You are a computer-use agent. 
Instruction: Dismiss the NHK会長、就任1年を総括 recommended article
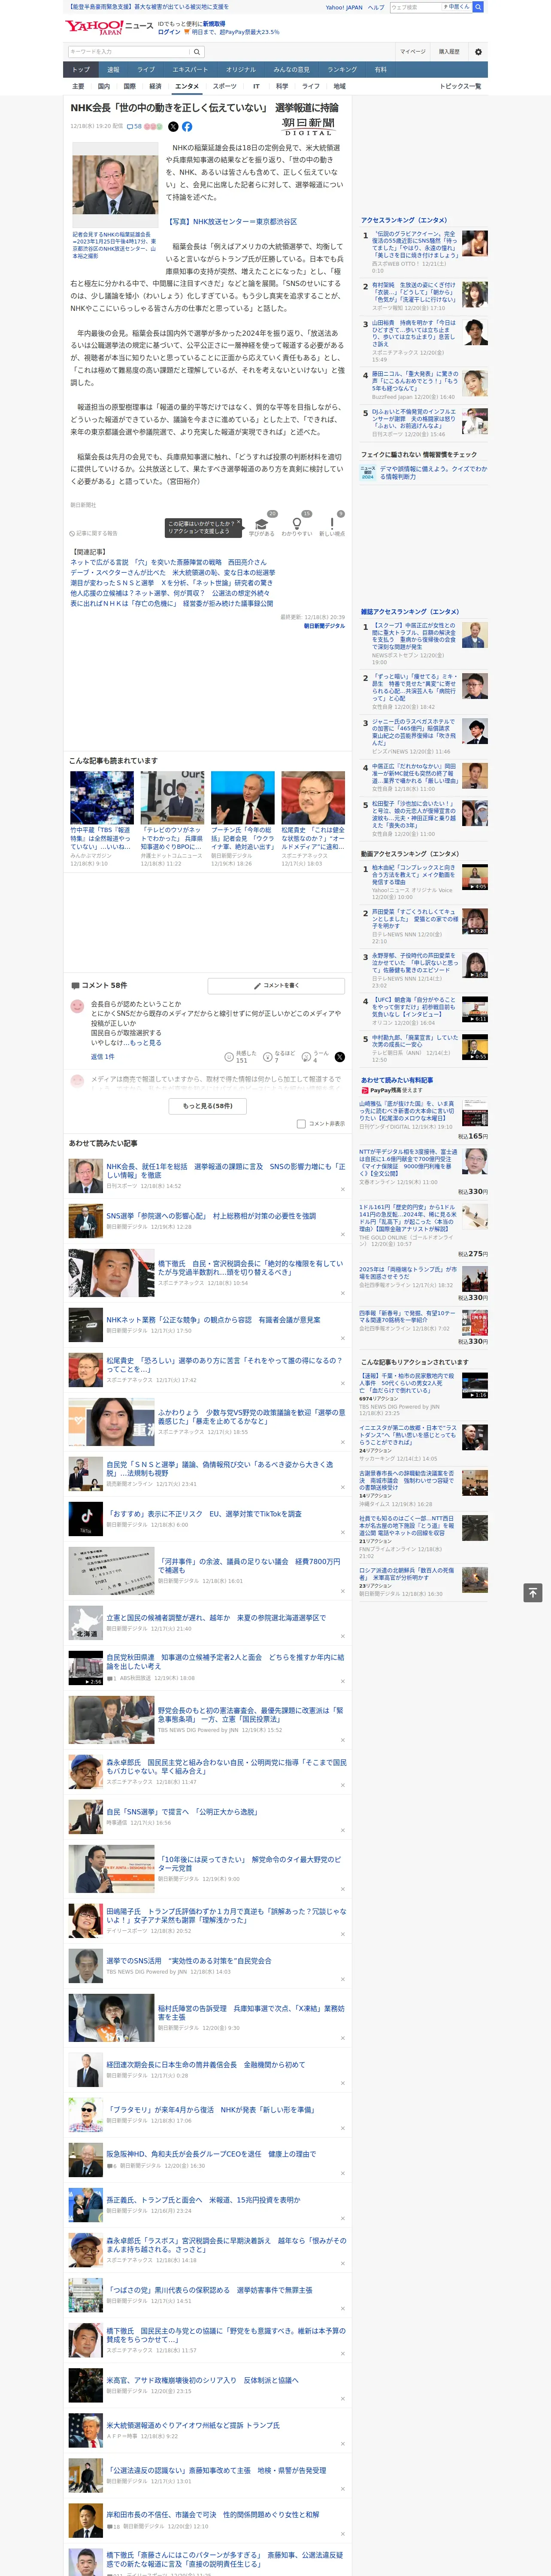click(x=343, y=1189)
